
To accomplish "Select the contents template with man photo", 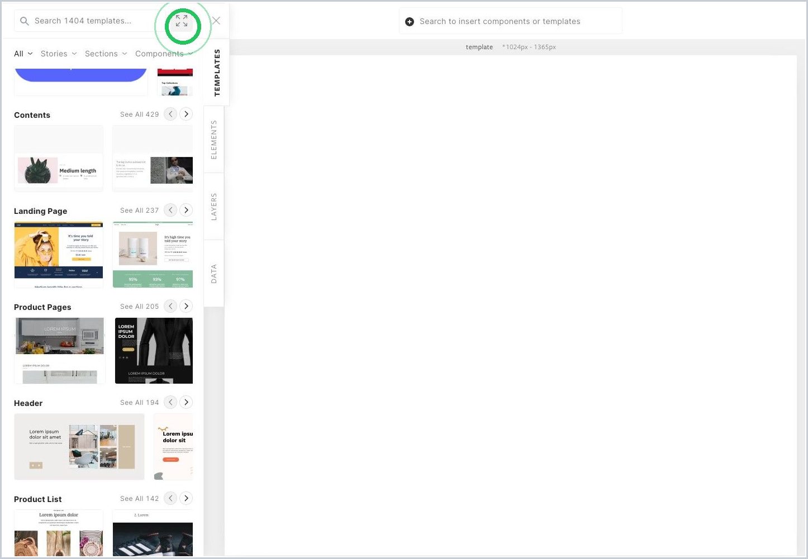I will (x=153, y=159).
